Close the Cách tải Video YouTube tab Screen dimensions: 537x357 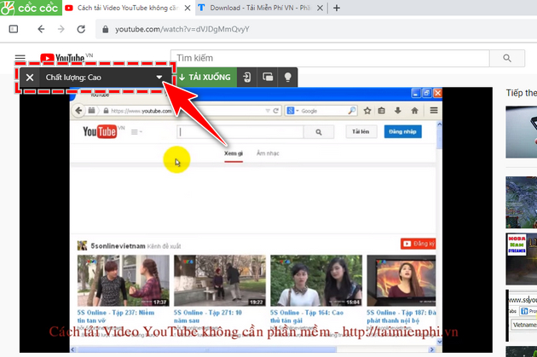point(188,8)
